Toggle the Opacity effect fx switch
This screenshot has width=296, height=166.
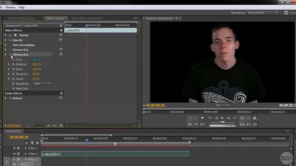point(10,40)
